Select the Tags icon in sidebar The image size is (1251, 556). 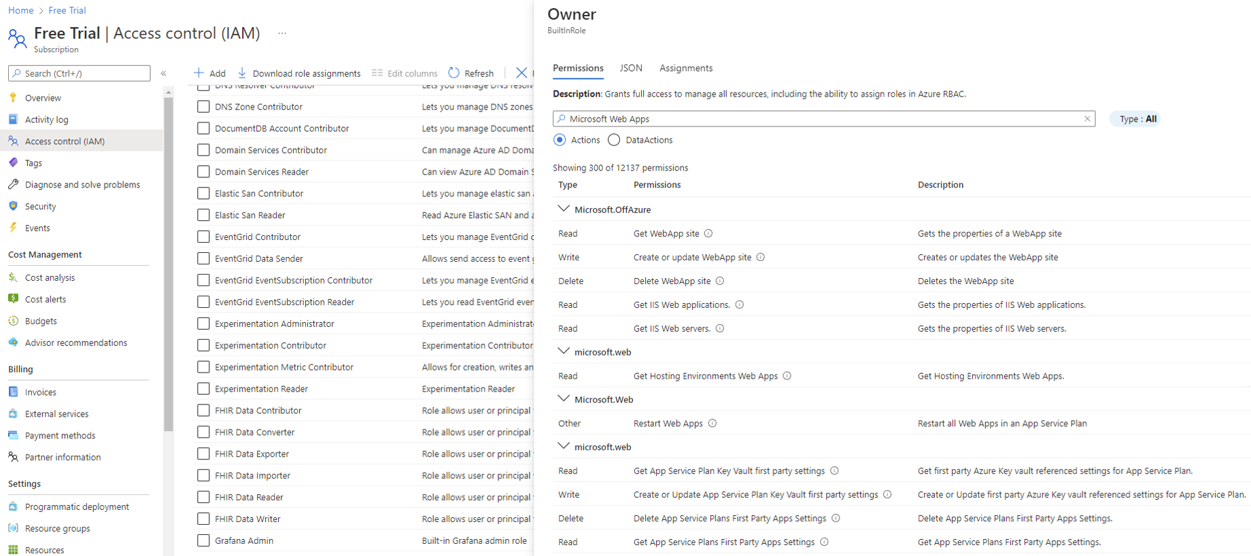[13, 162]
